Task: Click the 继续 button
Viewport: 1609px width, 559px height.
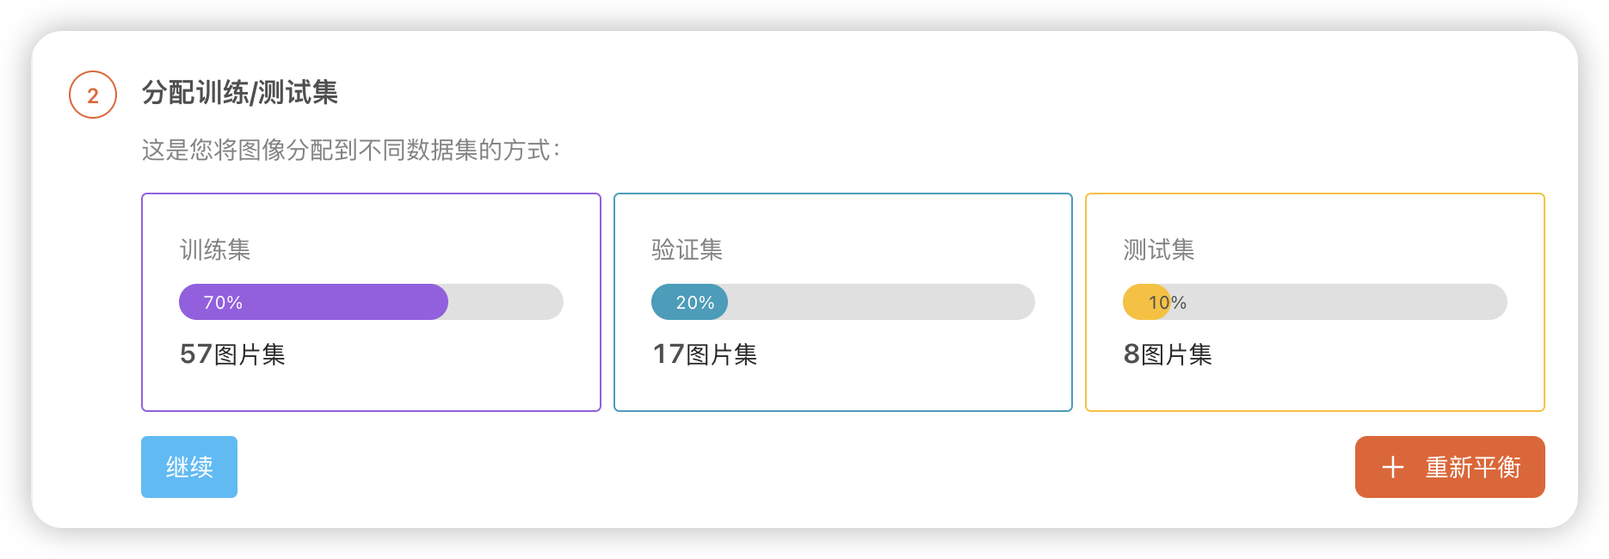Action: [x=189, y=467]
